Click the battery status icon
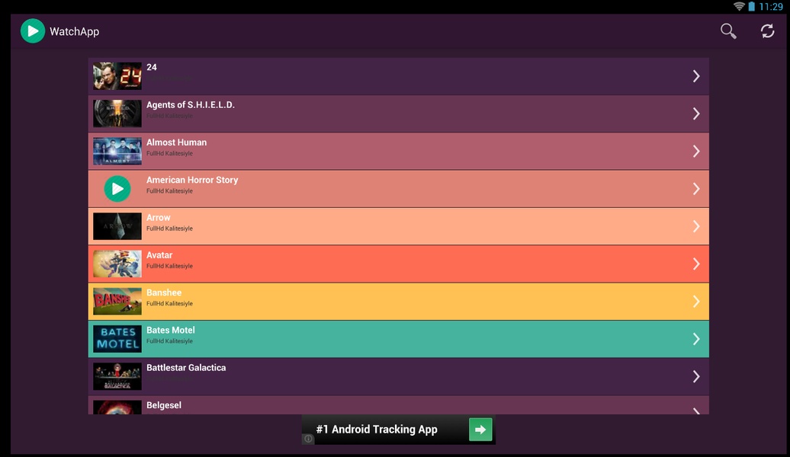The height and width of the screenshot is (457, 790). point(751,6)
